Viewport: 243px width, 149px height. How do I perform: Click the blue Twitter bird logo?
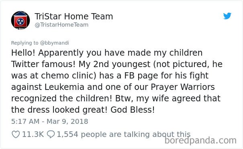pyautogui.click(x=227, y=16)
